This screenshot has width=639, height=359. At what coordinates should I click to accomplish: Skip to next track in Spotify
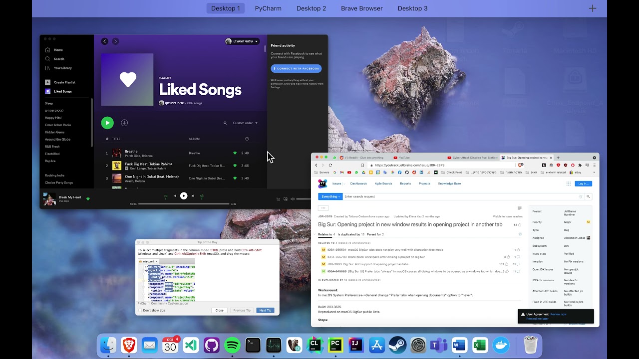click(x=193, y=196)
